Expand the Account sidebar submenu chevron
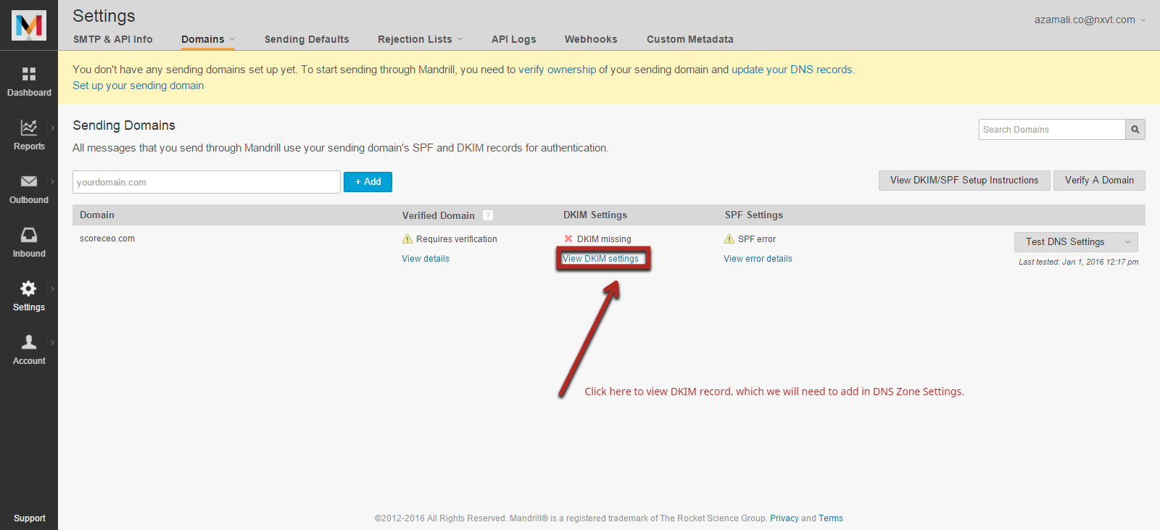 52,342
